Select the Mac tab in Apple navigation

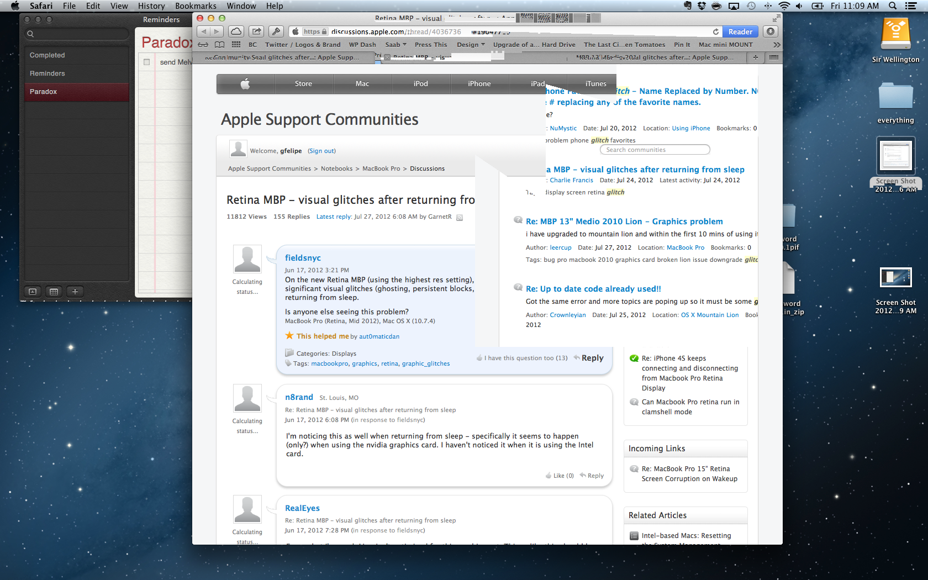coord(362,84)
